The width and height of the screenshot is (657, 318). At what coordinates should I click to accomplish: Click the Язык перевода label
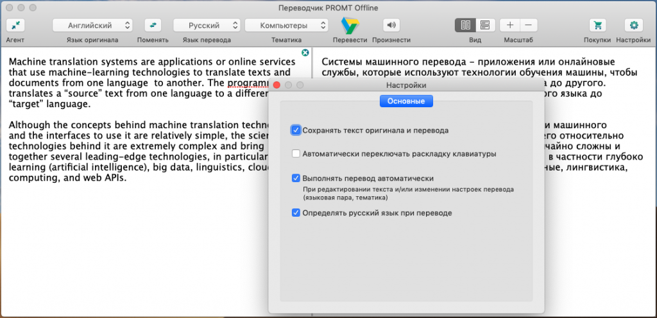coord(207,40)
